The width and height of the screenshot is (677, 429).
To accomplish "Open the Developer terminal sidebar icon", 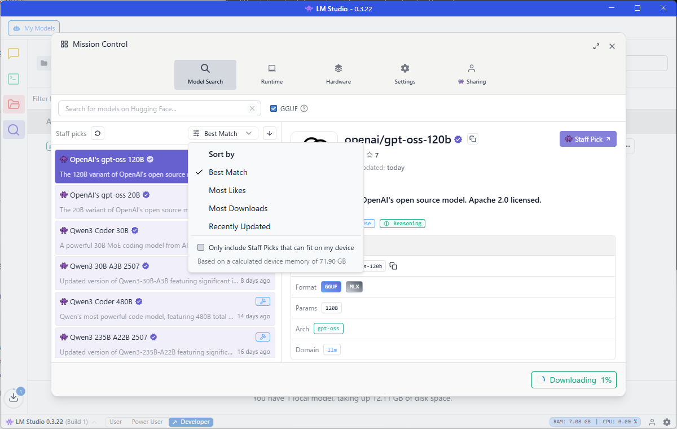I will [x=14, y=79].
